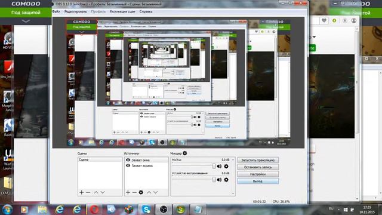
Task: Hide Захват окна source eye
Action: [128, 160]
